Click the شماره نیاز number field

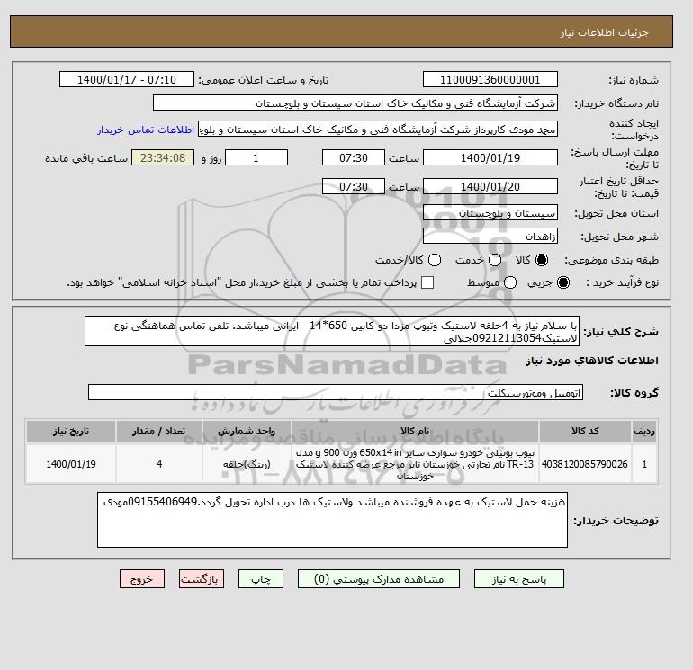coord(490,79)
